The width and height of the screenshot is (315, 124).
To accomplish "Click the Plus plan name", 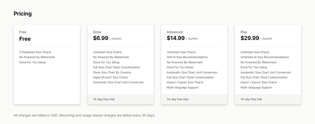I will [x=244, y=32].
